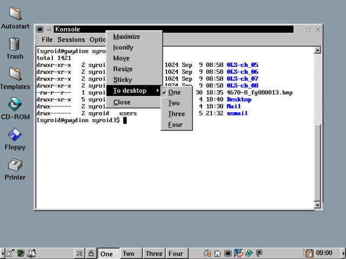Open the Sessions menu
This screenshot has width=346, height=259.
71,39
